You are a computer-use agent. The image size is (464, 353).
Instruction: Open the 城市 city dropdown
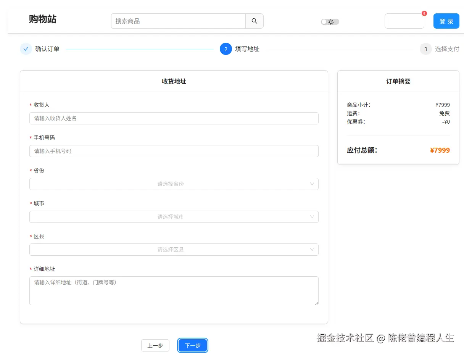[174, 217]
